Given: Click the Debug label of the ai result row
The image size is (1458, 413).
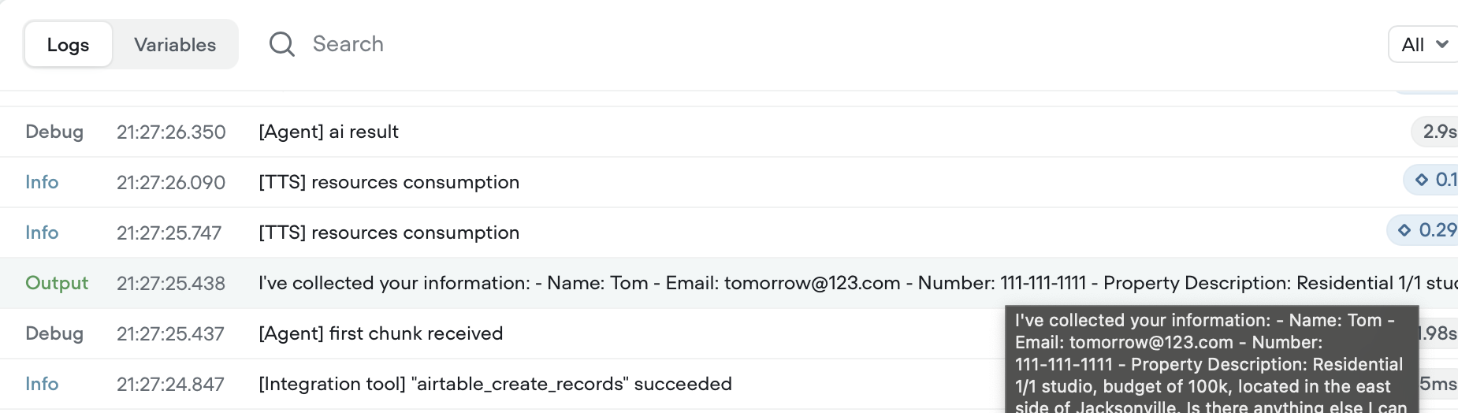Looking at the screenshot, I should 54,132.
